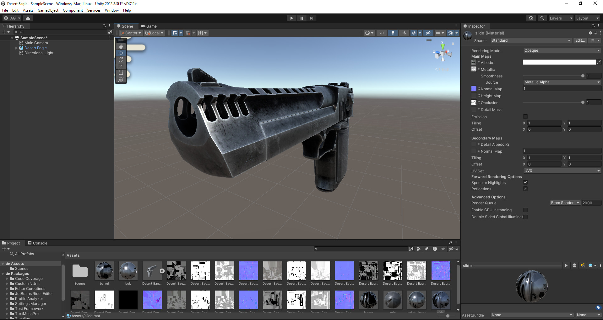This screenshot has height=320, width=603.
Task: Click the shader Edit... button
Action: [580, 40]
